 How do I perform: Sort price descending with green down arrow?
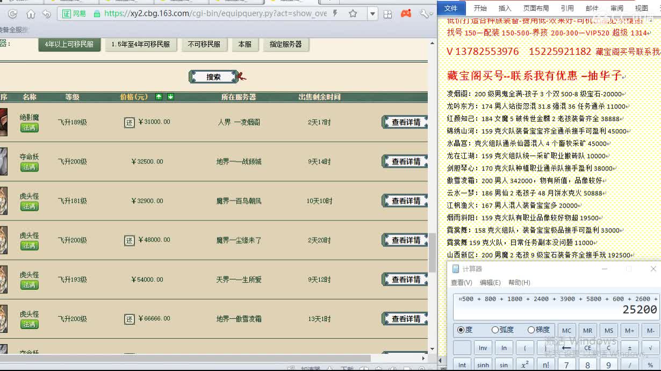coord(170,97)
